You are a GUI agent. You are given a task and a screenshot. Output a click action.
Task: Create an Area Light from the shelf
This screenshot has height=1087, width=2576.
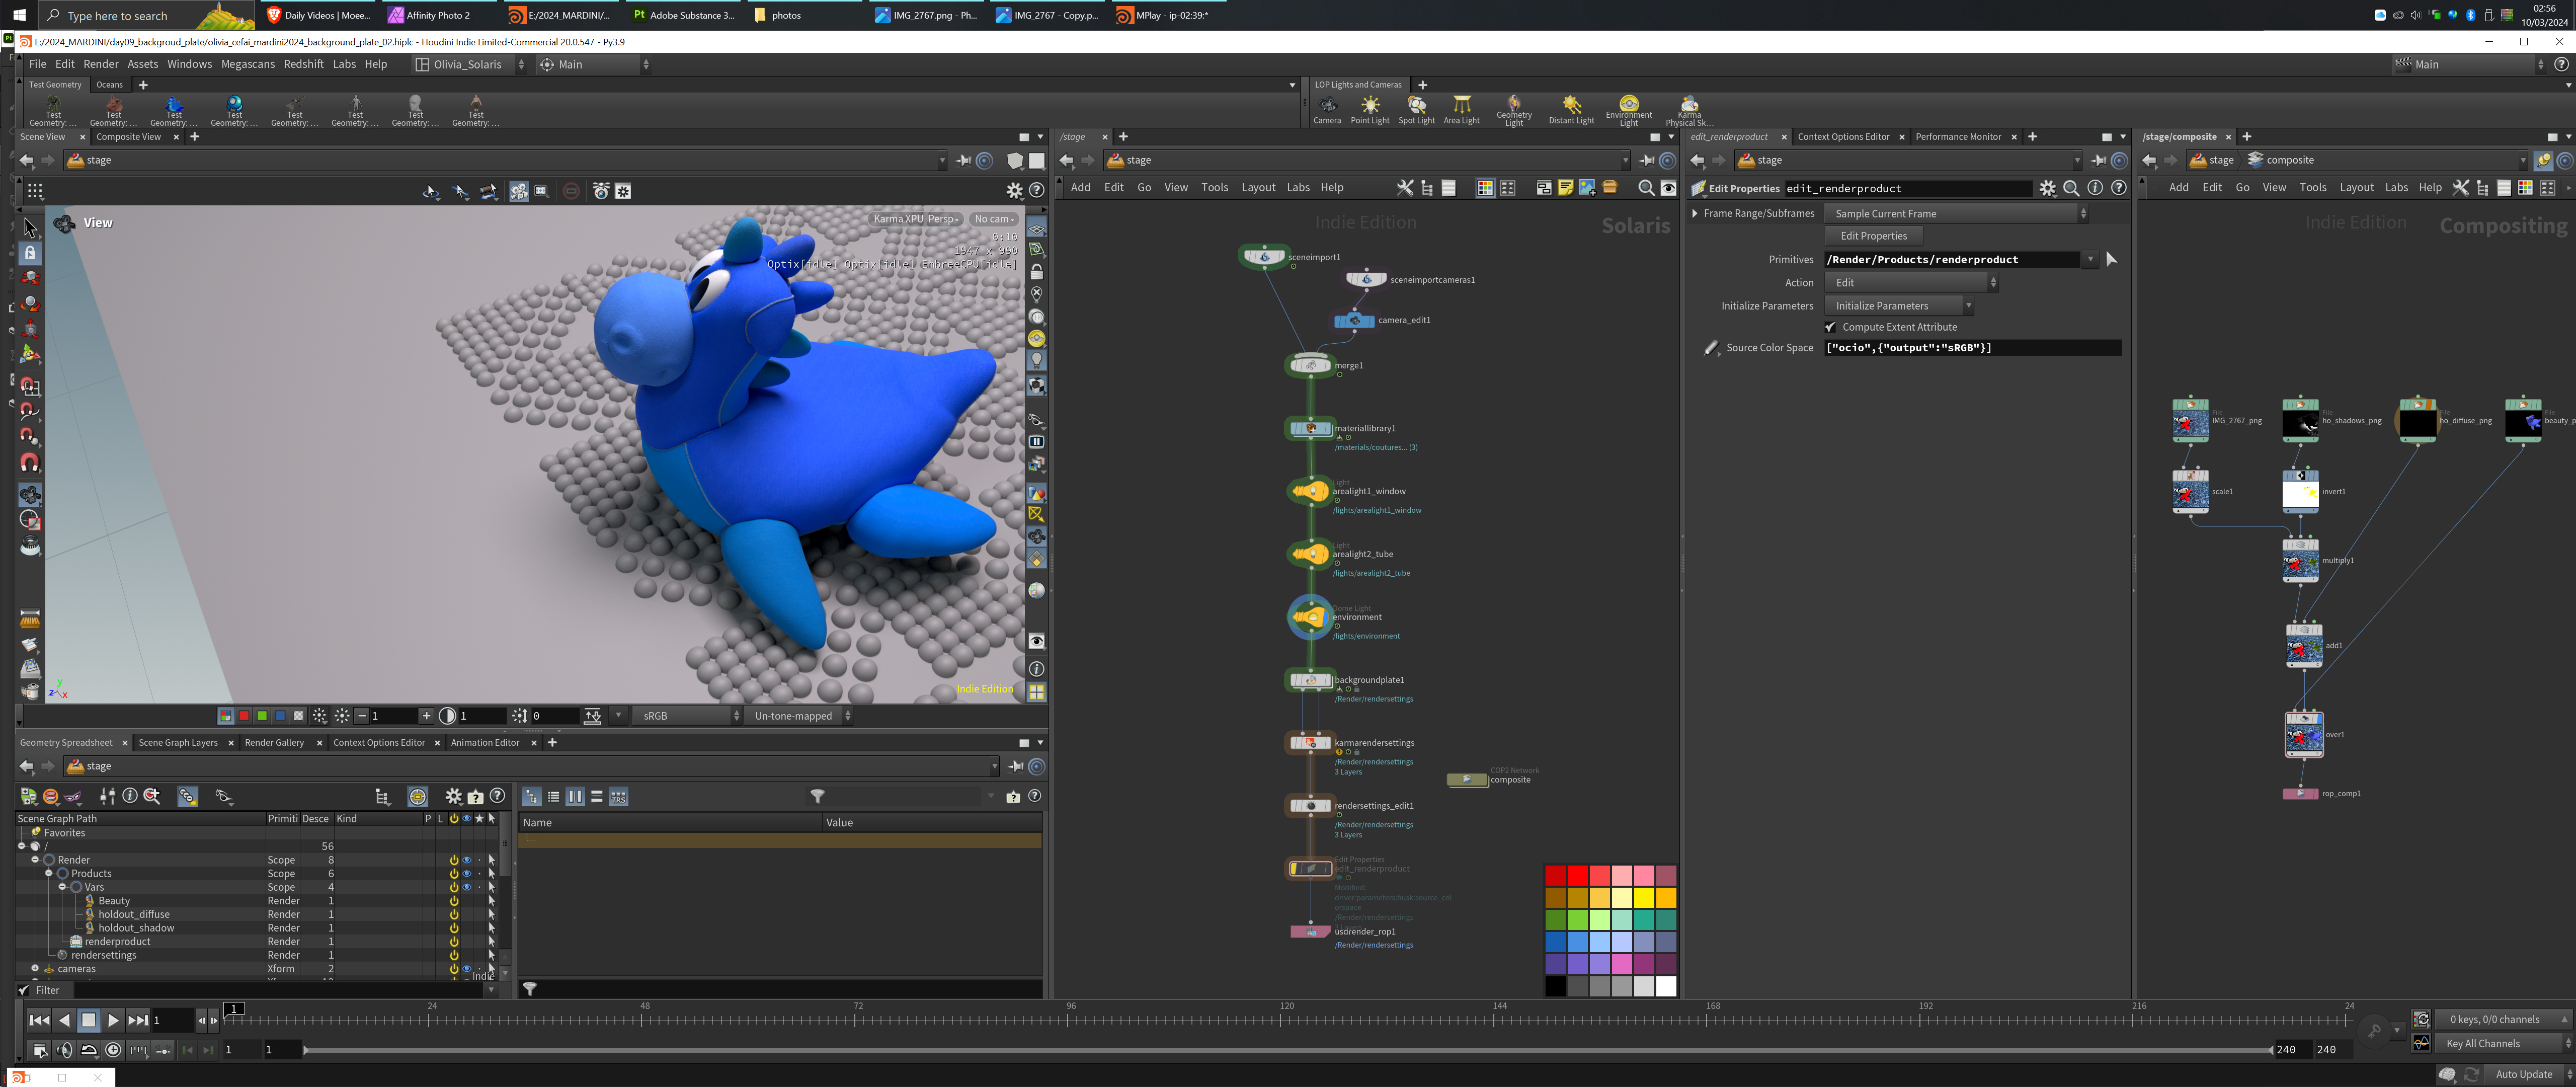1461,109
